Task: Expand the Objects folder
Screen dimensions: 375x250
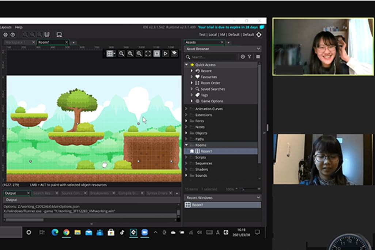Action: coord(186,133)
